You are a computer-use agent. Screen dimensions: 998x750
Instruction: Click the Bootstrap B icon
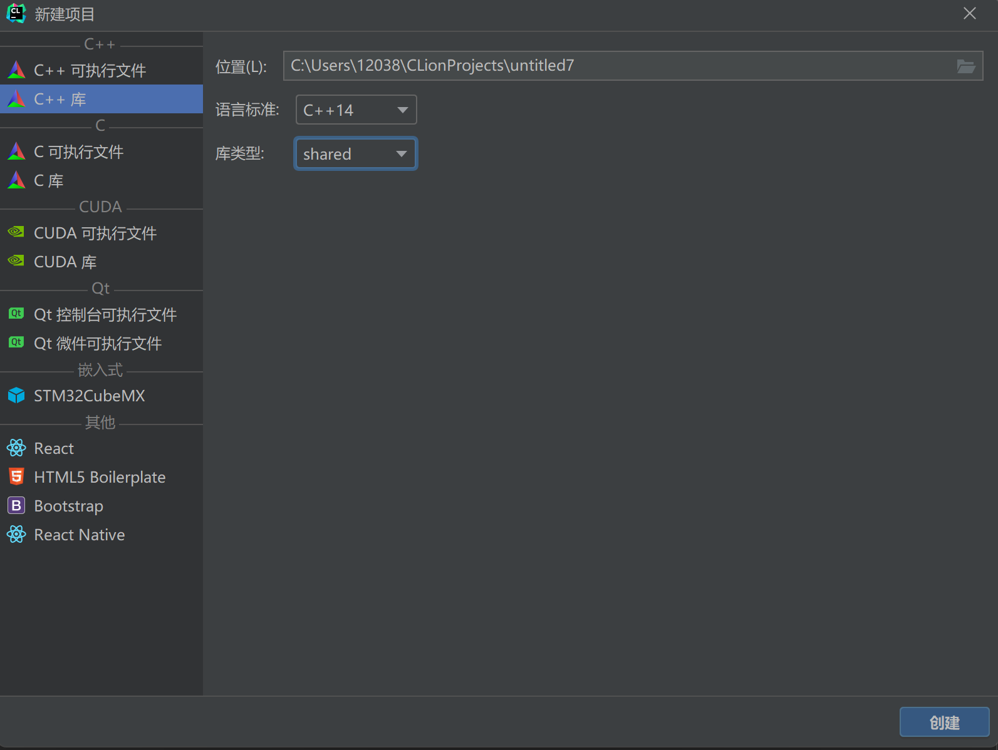(x=16, y=505)
